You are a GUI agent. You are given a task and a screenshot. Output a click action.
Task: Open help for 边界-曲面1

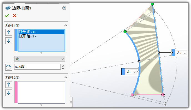click(x=64, y=8)
